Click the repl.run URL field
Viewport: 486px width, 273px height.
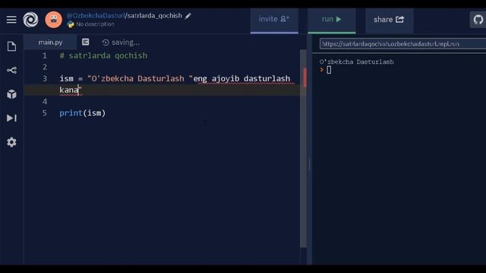point(402,44)
